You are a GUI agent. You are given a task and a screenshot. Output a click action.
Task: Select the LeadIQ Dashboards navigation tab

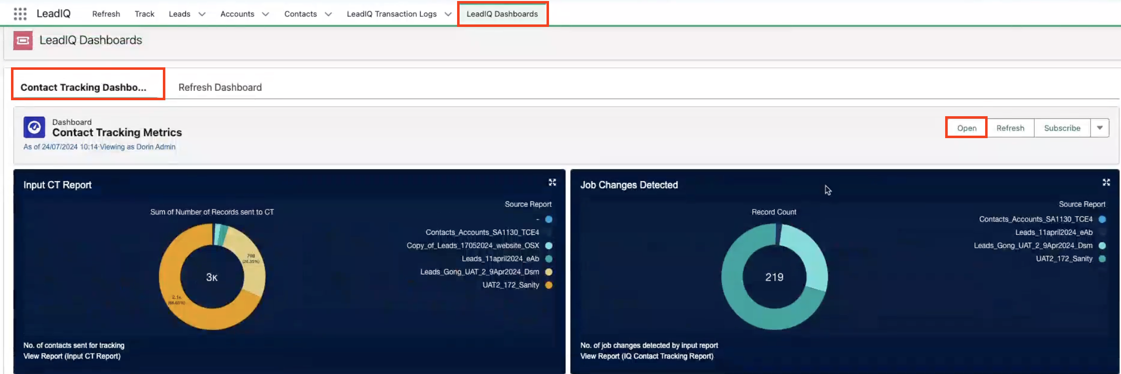click(502, 14)
